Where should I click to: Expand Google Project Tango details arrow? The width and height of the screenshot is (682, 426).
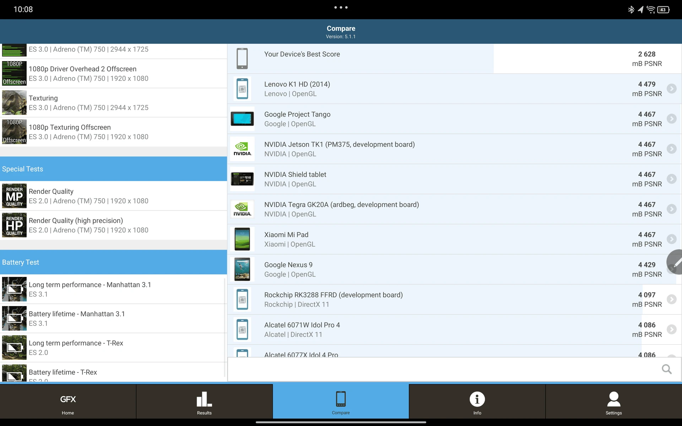pyautogui.click(x=671, y=119)
